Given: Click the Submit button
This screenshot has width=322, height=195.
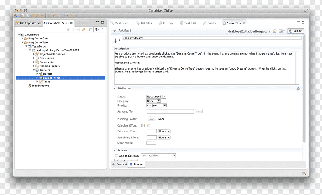Looking at the screenshot, I should coord(296,31).
